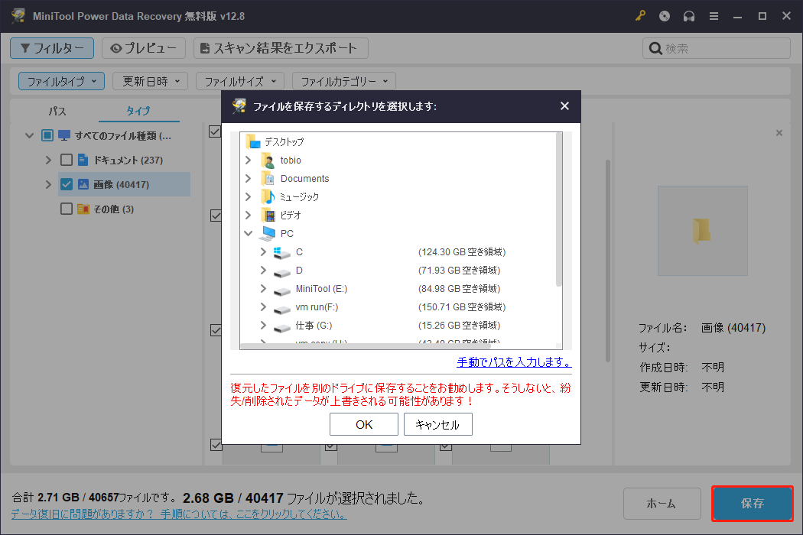Image resolution: width=803 pixels, height=535 pixels.
Task: Uncheck the 画像 (40417) checkbox
Action: point(66,183)
